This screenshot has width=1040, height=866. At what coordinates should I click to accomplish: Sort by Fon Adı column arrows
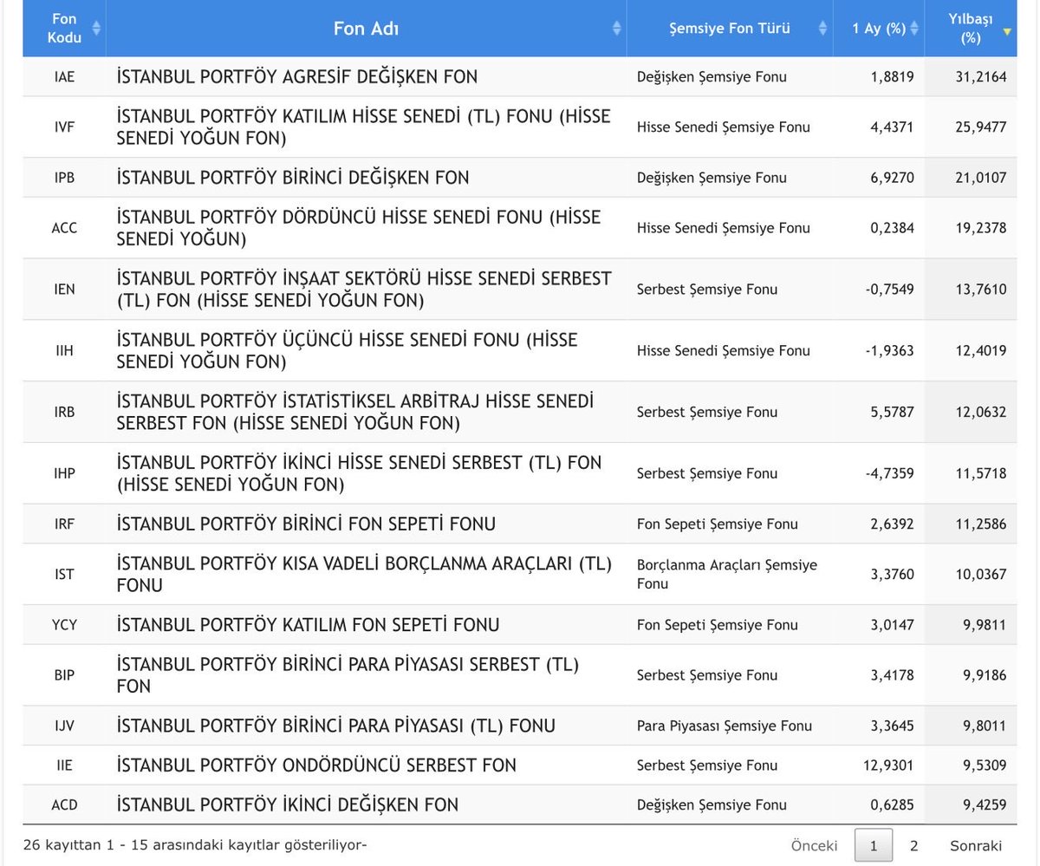pos(616,29)
